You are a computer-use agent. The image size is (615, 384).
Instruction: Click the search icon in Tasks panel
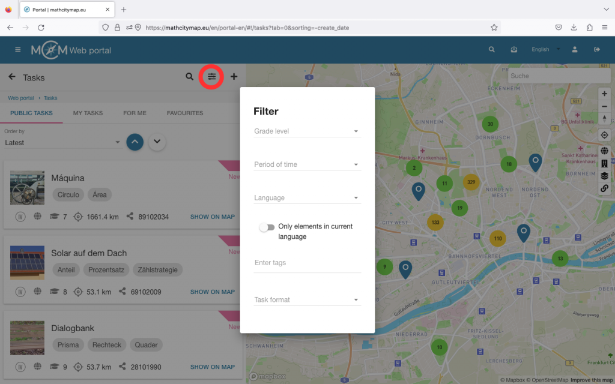190,77
